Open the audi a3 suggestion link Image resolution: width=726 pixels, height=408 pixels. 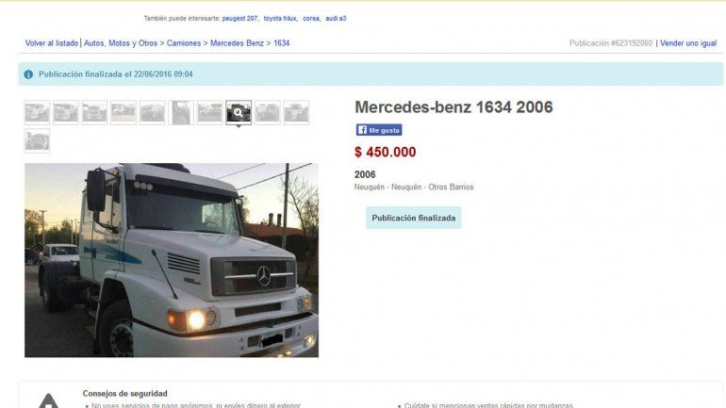[x=336, y=19]
